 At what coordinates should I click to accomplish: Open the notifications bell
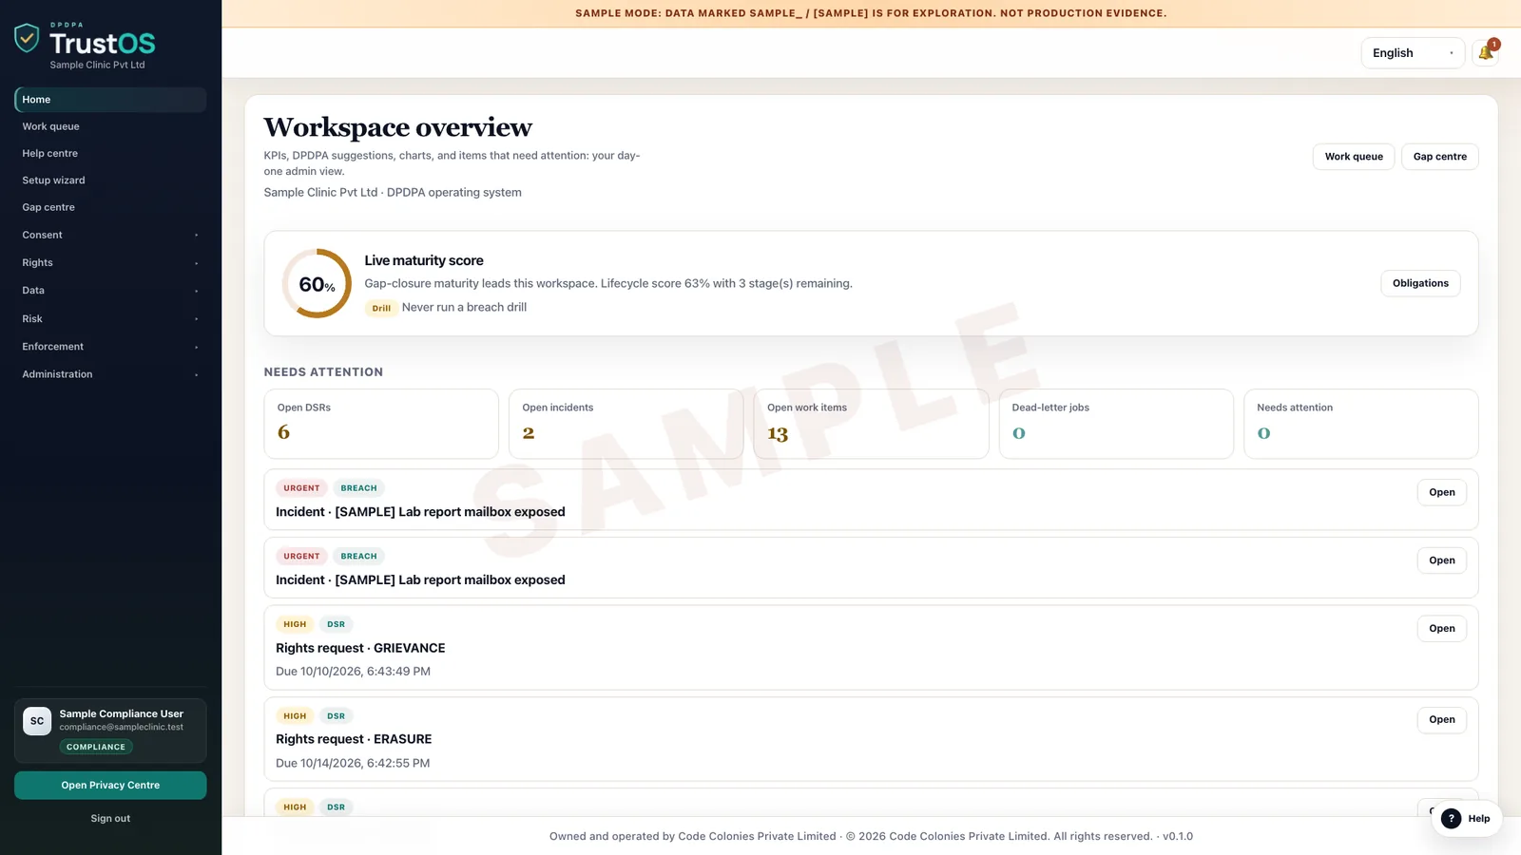click(1486, 53)
